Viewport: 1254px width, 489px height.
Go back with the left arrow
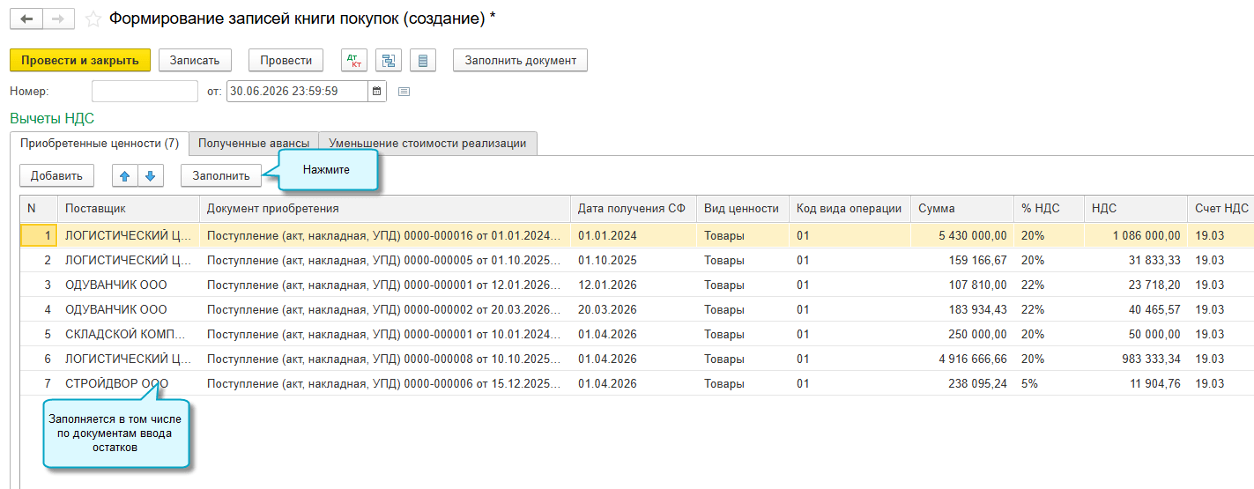pyautogui.click(x=26, y=19)
